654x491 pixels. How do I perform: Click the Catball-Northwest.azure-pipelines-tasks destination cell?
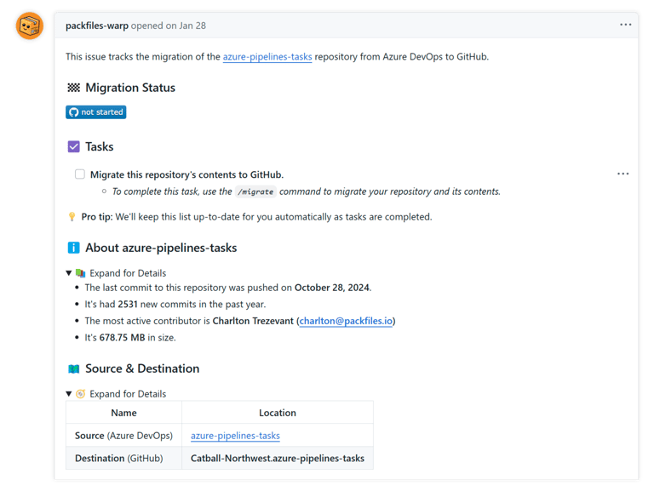pos(277,458)
